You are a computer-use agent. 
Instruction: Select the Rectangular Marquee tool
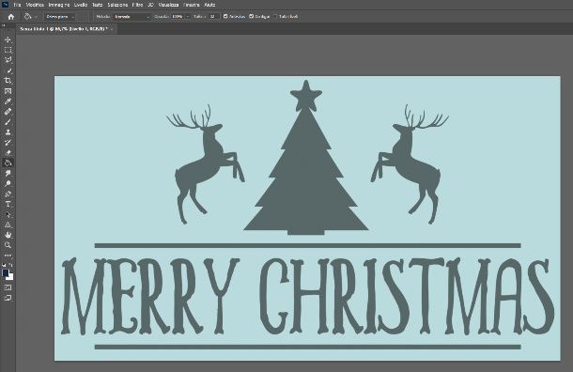coord(8,50)
